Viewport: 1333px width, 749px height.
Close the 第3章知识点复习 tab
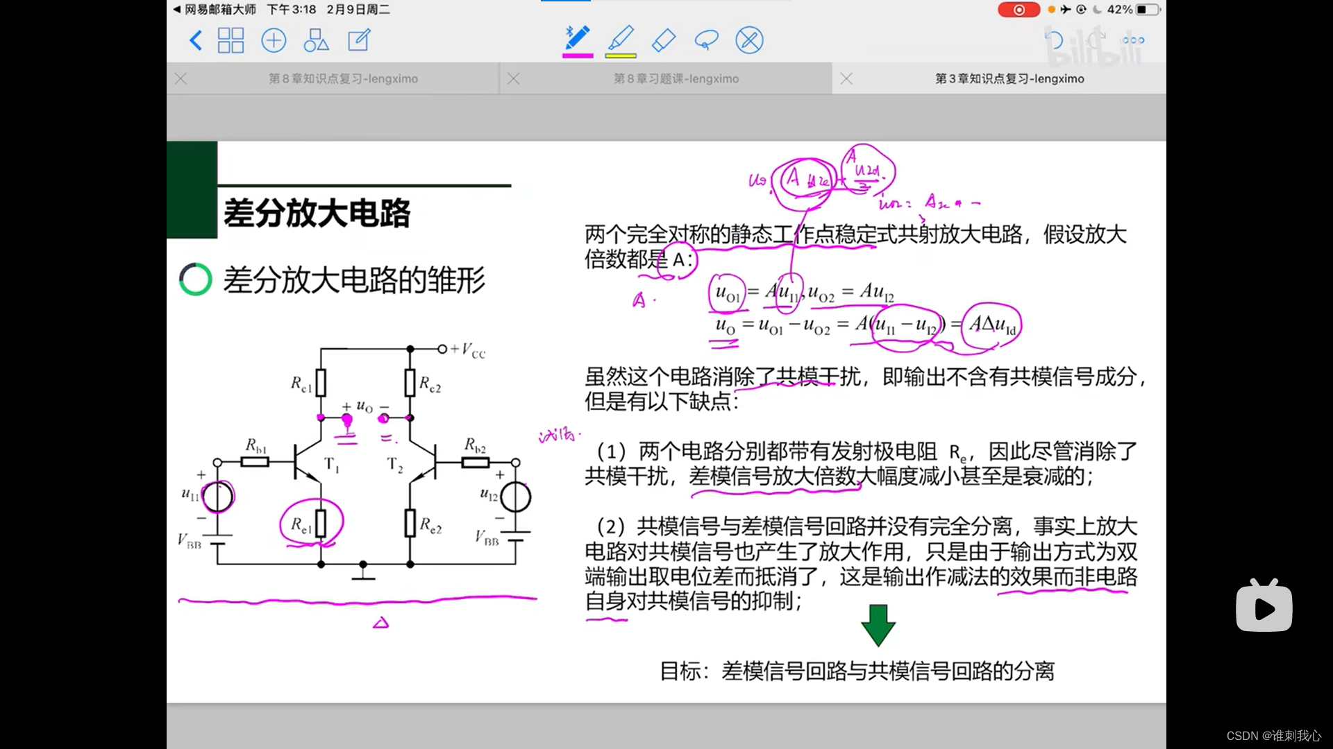[x=846, y=79]
